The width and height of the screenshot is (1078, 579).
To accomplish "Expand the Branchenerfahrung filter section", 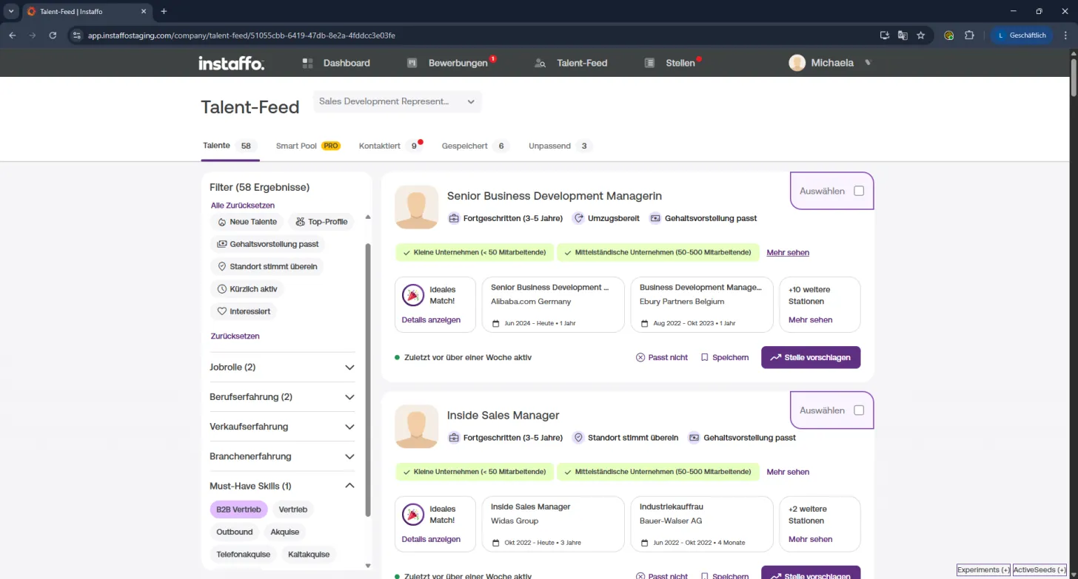I will click(x=282, y=456).
